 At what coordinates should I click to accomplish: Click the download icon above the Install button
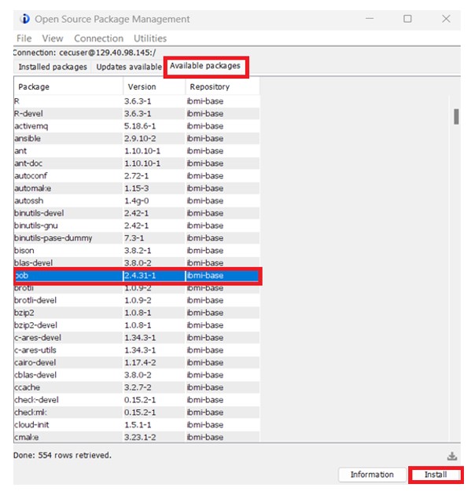point(451,456)
